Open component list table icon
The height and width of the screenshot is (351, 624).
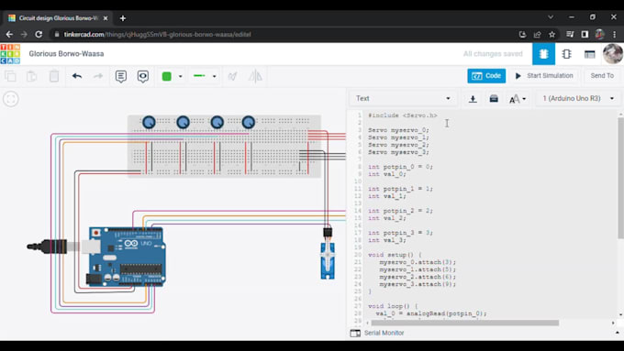tap(590, 54)
